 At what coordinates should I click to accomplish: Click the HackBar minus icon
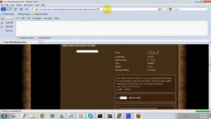coord(16,18)
